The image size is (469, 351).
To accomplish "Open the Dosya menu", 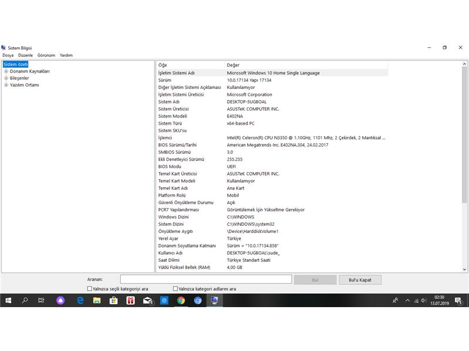I will pyautogui.click(x=8, y=55).
